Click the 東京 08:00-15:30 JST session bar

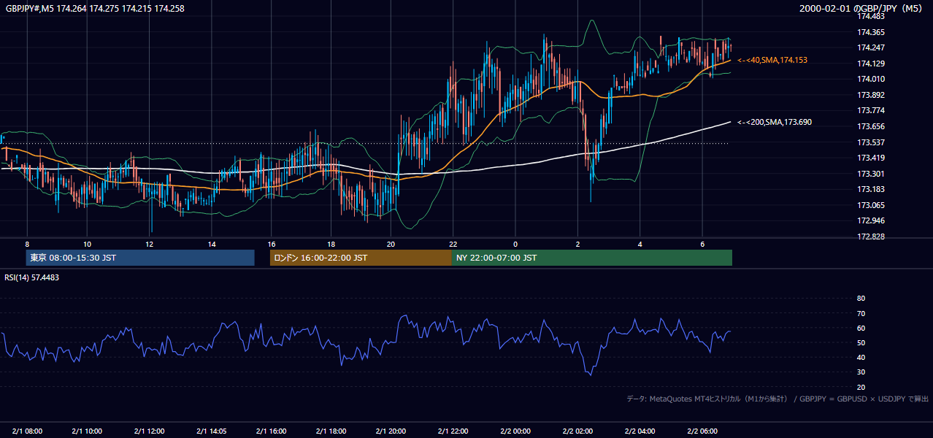140,258
